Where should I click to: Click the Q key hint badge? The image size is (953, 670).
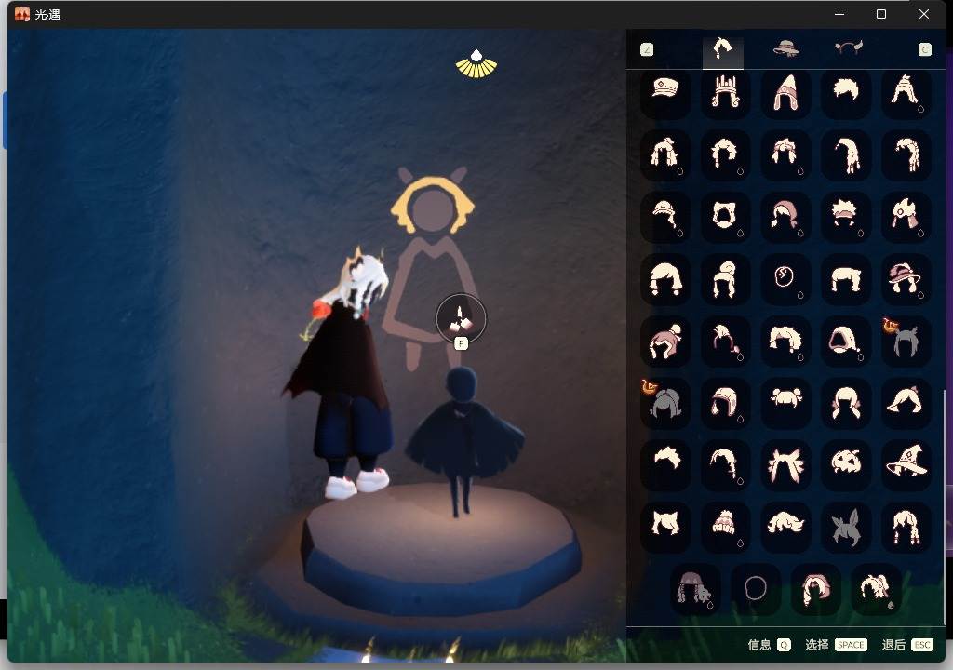click(784, 645)
